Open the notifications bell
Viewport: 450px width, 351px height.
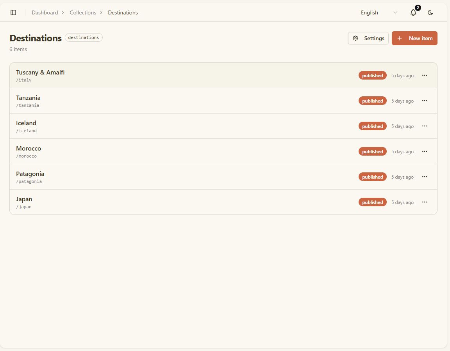[x=413, y=12]
